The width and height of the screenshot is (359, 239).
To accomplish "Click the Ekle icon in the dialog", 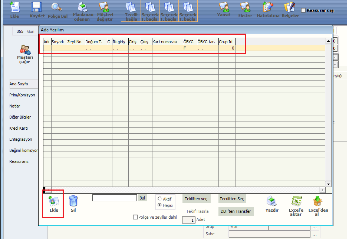I will point(53,201).
